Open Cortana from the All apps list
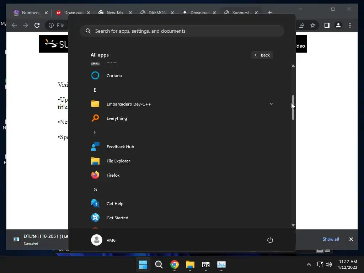Viewport: 364px width, 273px height. [182, 76]
